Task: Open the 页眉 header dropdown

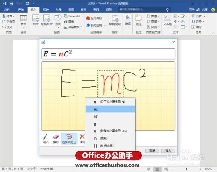Action: pyautogui.click(x=153, y=16)
